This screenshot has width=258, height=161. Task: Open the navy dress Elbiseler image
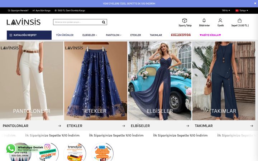pyautogui.click(x=159, y=80)
